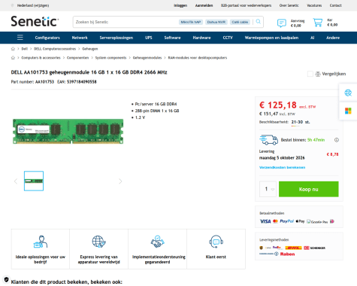The image size is (357, 286).
Task: Click the Senetic logo
Action: [35, 21]
